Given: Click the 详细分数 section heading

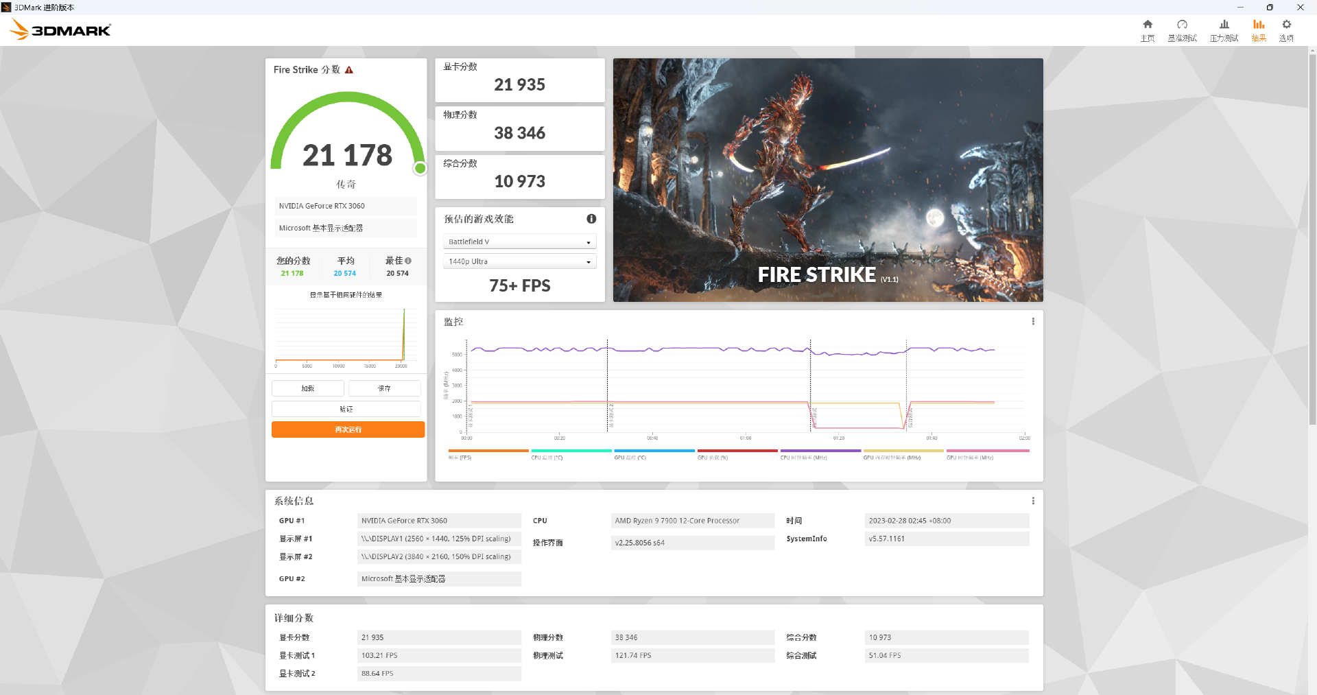Looking at the screenshot, I should pos(294,618).
